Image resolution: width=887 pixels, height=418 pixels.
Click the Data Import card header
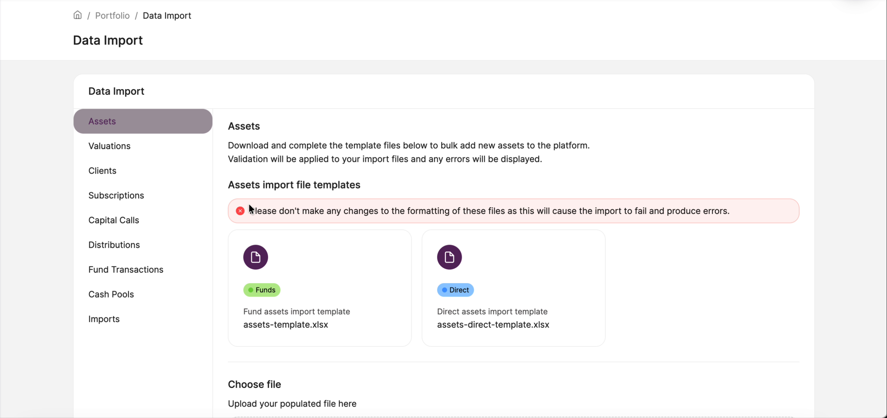pyautogui.click(x=116, y=91)
